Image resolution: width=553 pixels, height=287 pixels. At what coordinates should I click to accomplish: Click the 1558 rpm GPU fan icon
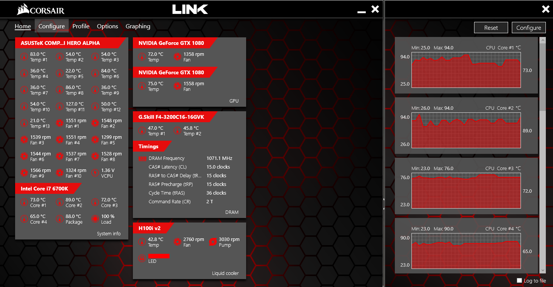(x=177, y=86)
